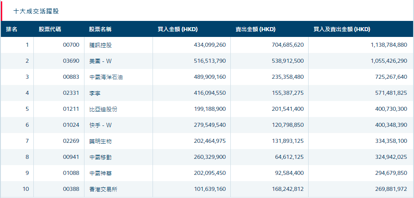The height and width of the screenshot is (198, 414).
Task: Select stock code 00941
Action: [71, 158]
